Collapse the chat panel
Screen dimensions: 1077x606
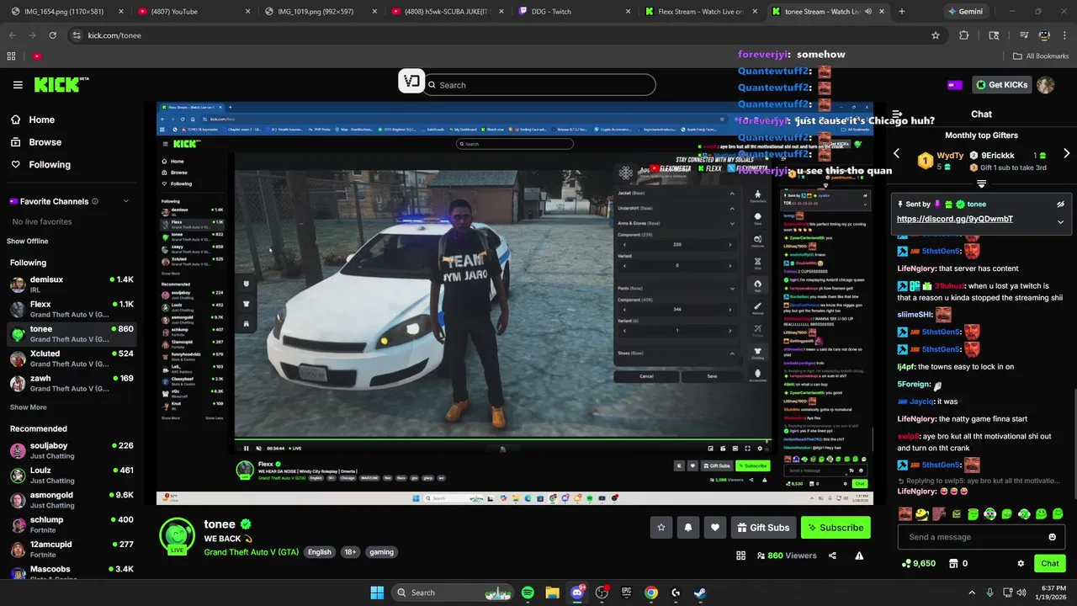click(897, 114)
